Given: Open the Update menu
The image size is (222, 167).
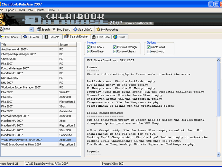Looking at the screenshot, I should (x=40, y=10).
